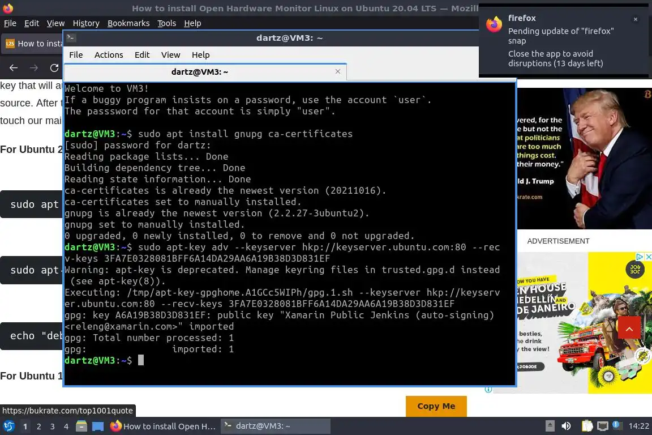652x435 pixels.
Task: Click the ADVERTISEMENT label on webpage
Action: click(x=558, y=241)
